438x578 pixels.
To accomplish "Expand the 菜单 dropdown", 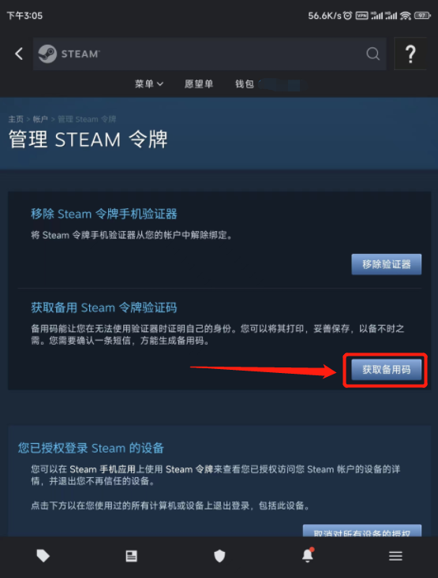I will pos(149,84).
